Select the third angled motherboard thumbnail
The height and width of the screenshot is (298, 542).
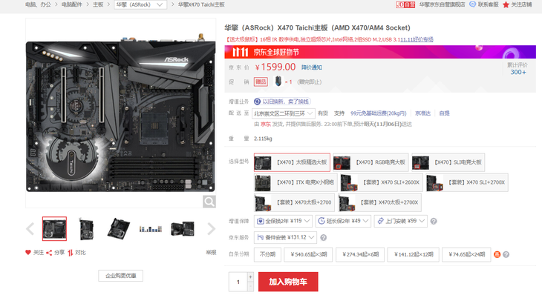point(119,228)
